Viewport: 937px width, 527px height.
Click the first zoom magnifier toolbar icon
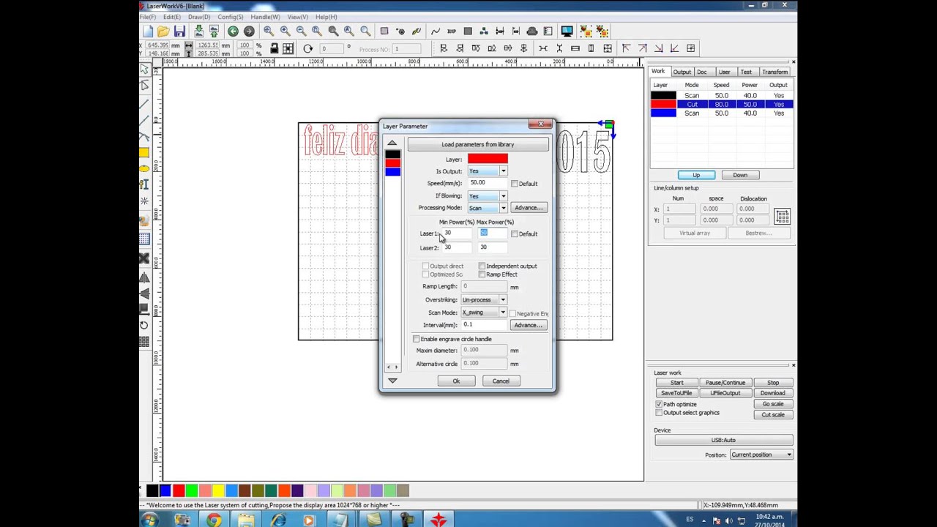coord(269,31)
